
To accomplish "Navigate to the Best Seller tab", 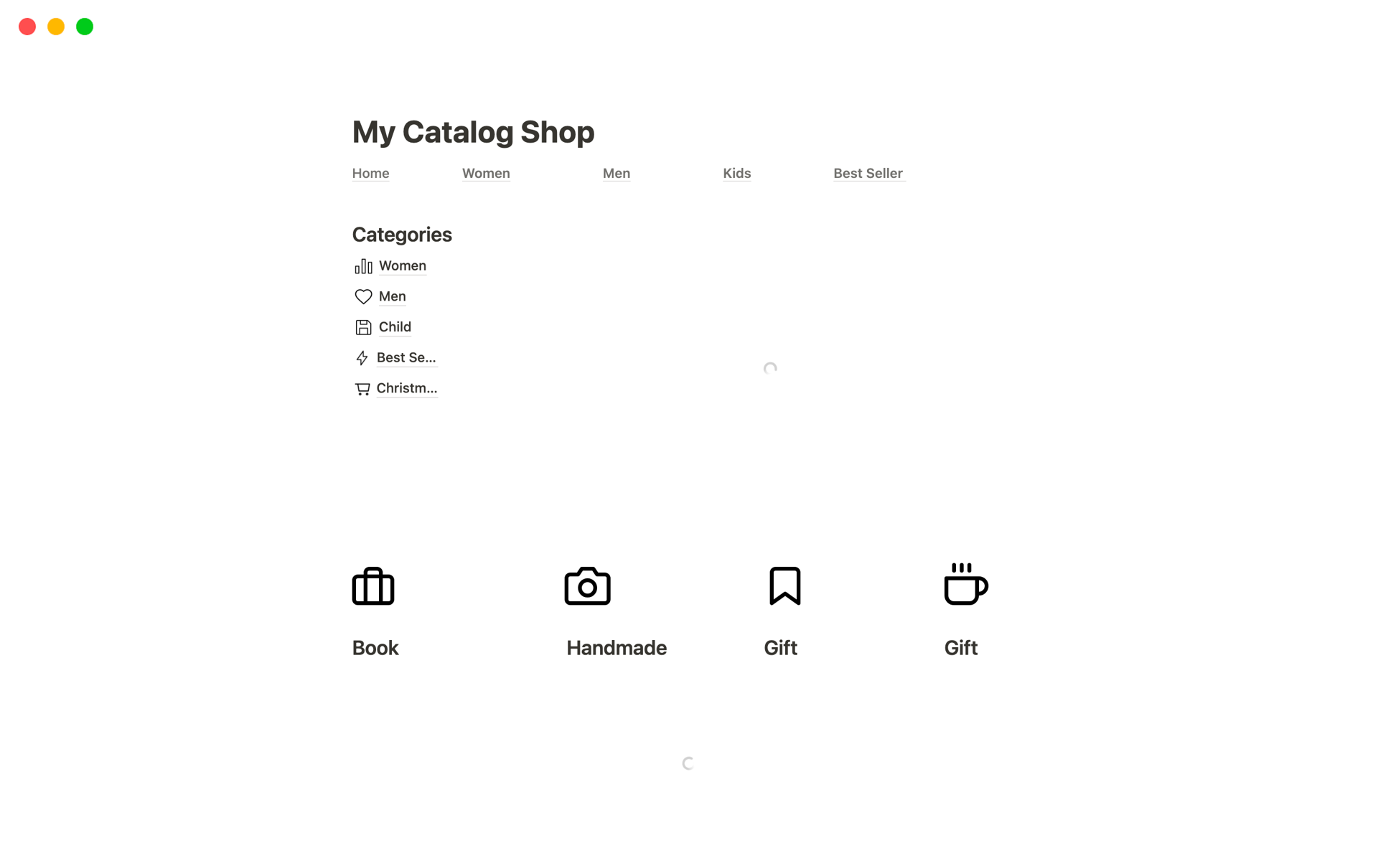I will [x=868, y=173].
